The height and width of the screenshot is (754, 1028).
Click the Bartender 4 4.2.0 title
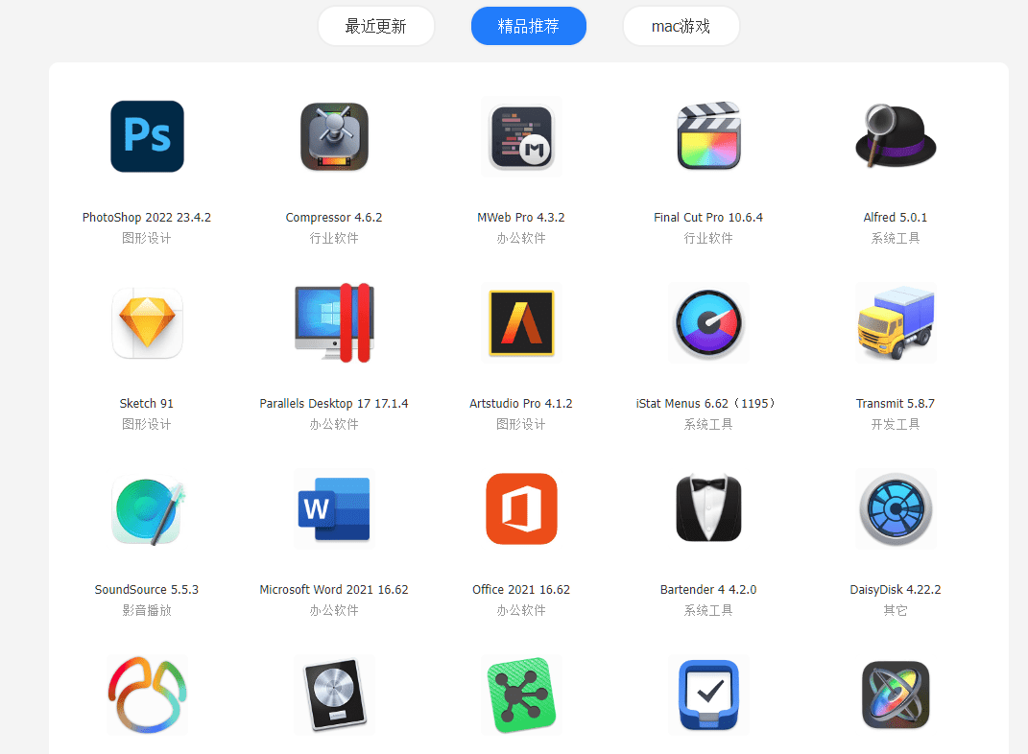pyautogui.click(x=708, y=590)
